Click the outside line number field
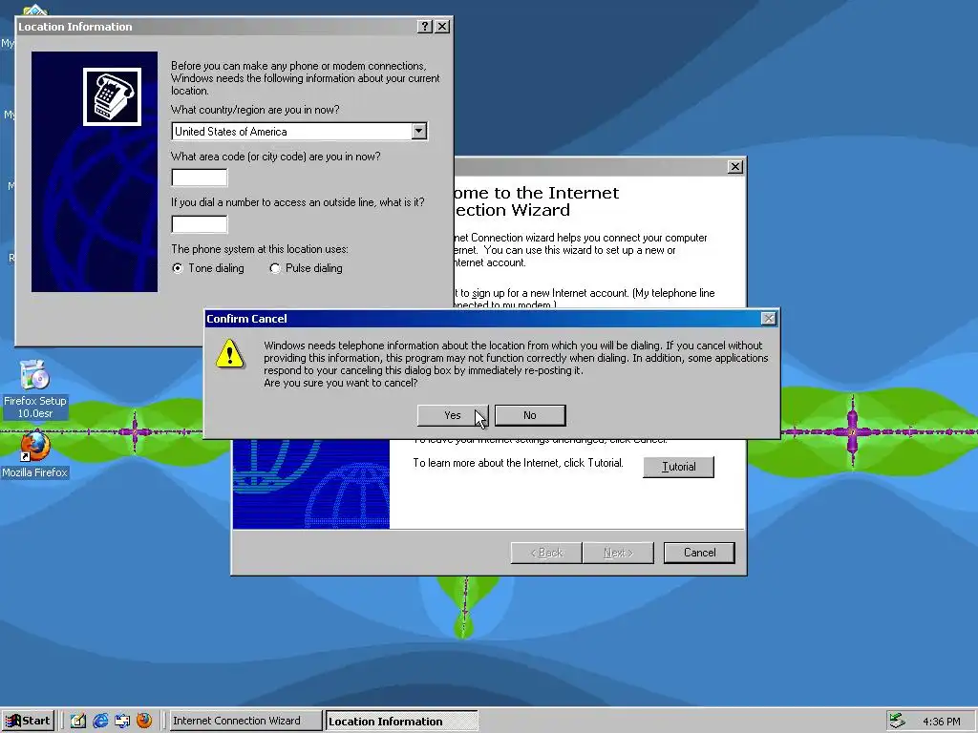 coord(199,223)
